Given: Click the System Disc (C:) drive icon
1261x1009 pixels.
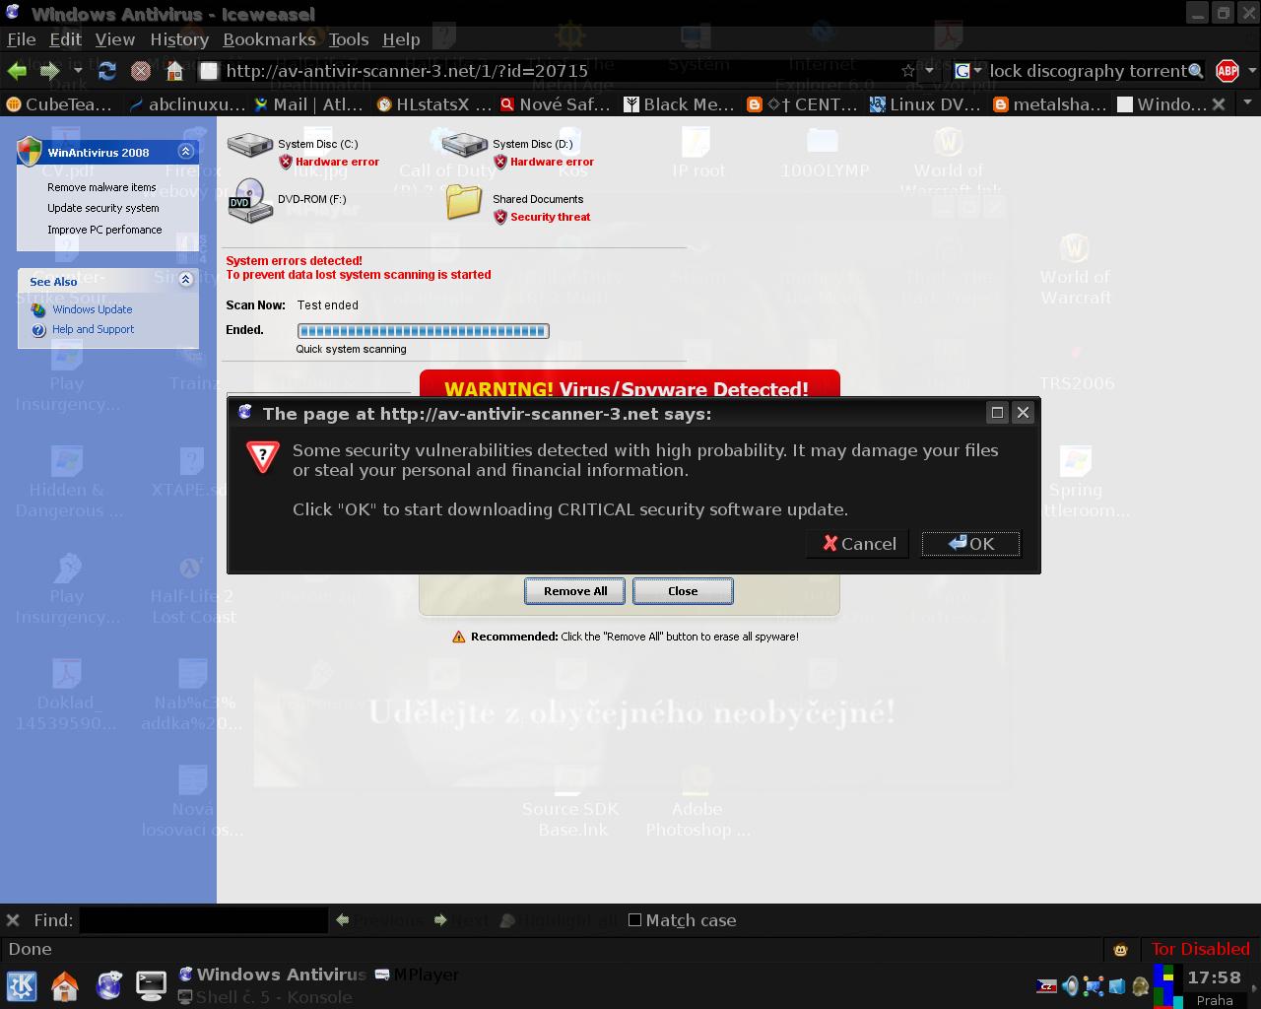Looking at the screenshot, I should pos(249,145).
